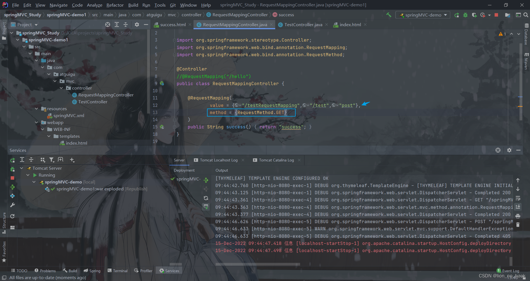Toggle the Favorites tool window stripe button
530x281 pixels.
pos(4,251)
